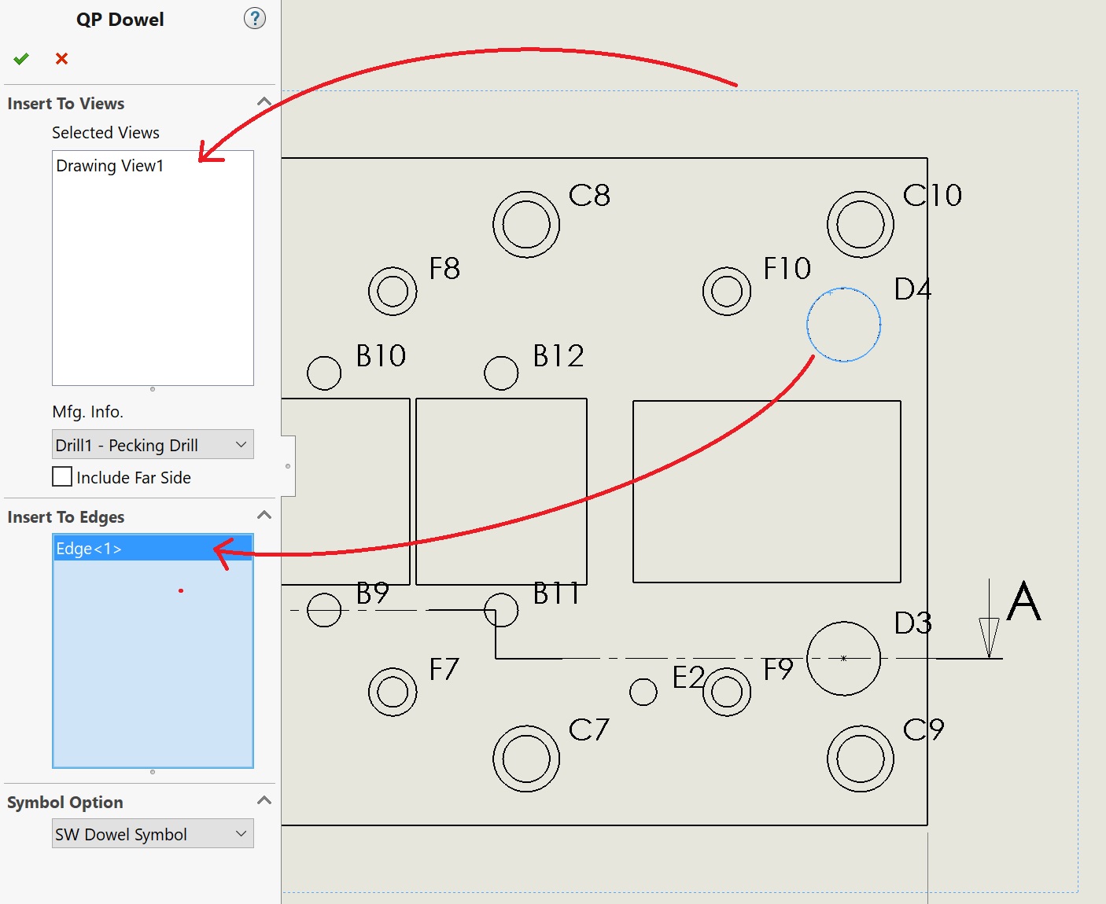This screenshot has width=1106, height=904.
Task: Select Edge<1> in the edges list
Action: [89, 549]
